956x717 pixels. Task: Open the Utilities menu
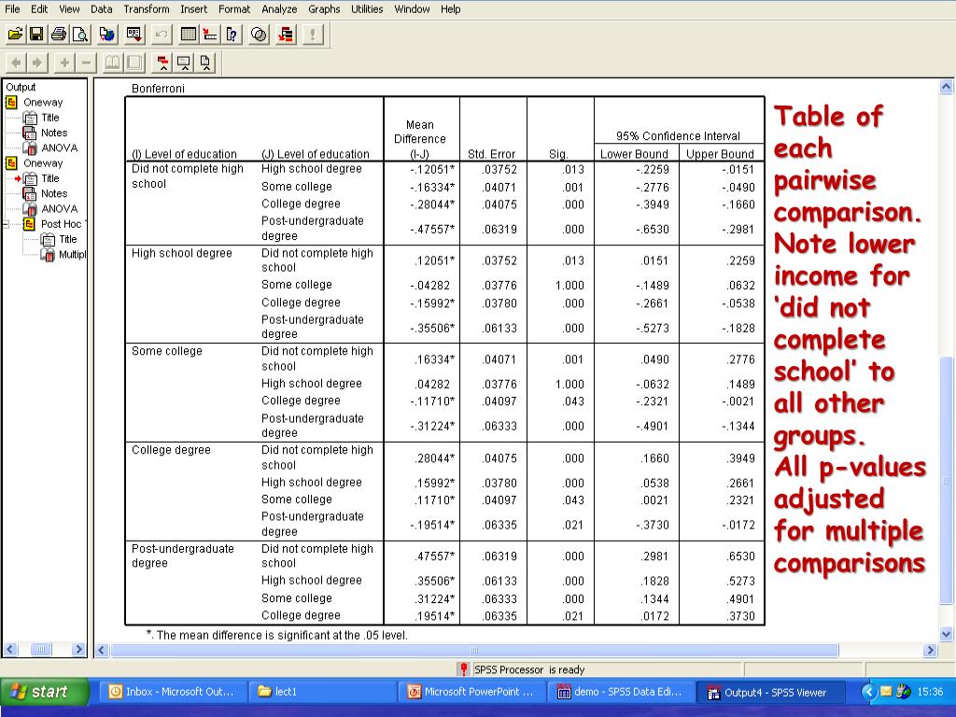[367, 9]
